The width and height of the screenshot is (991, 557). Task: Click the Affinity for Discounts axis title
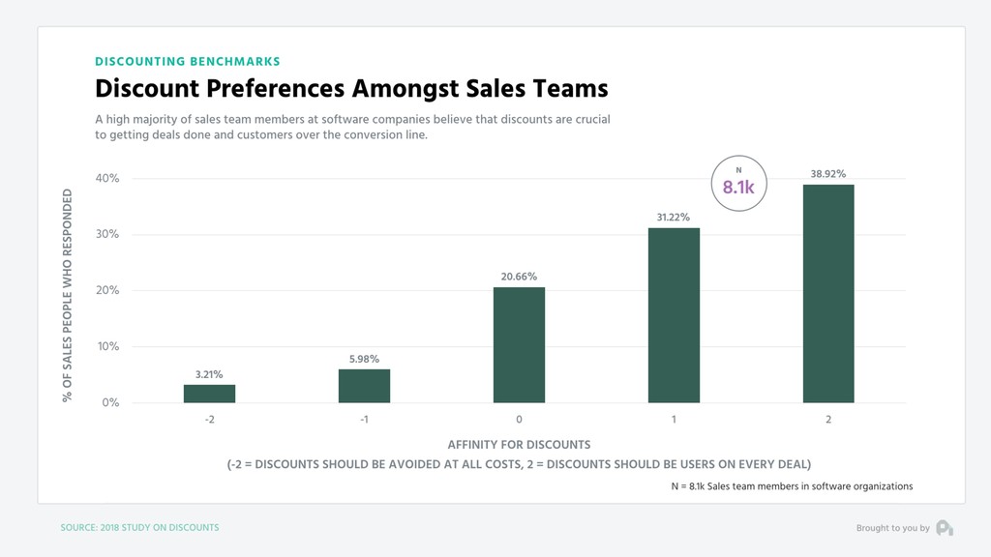click(519, 445)
